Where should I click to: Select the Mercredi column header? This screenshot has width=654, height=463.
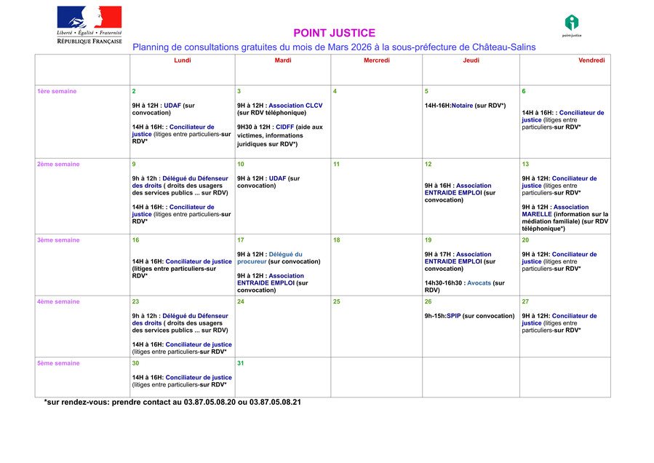point(377,60)
